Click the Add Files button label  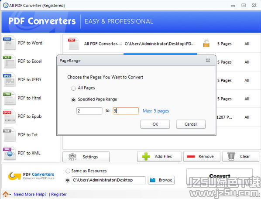click(163, 156)
